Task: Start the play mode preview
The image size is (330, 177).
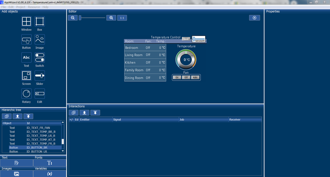Action: point(254,18)
